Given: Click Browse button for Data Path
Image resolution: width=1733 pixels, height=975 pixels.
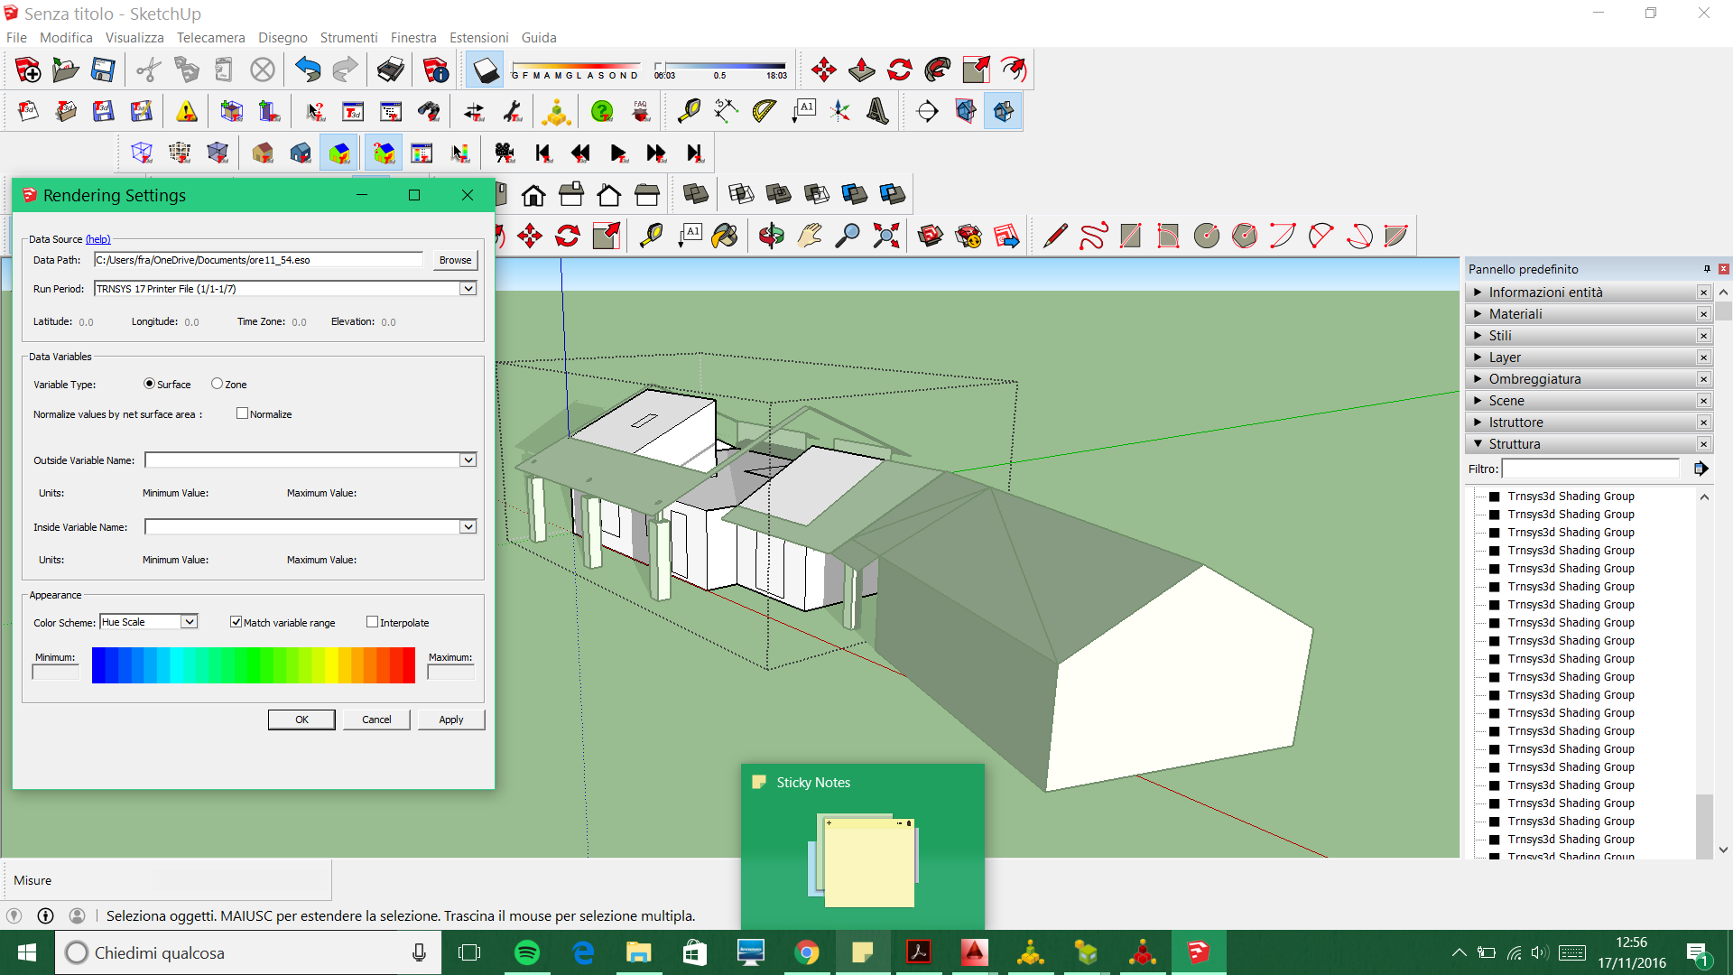Looking at the screenshot, I should pos(455,259).
